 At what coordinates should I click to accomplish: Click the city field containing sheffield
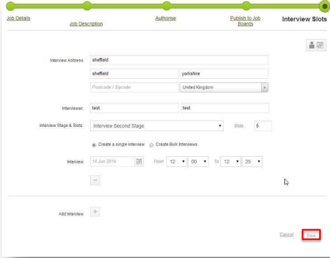[135, 74]
